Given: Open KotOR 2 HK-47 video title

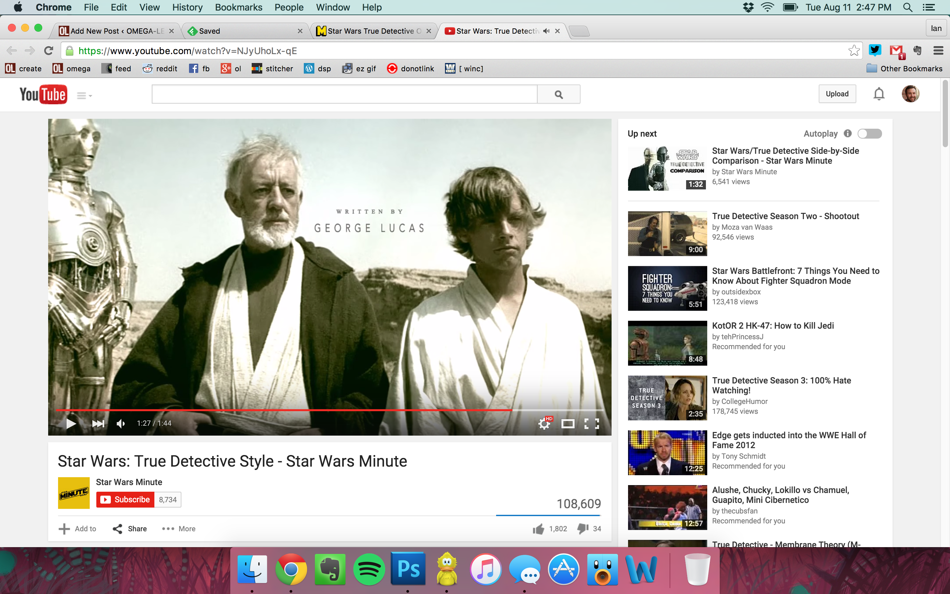Looking at the screenshot, I should (x=773, y=326).
